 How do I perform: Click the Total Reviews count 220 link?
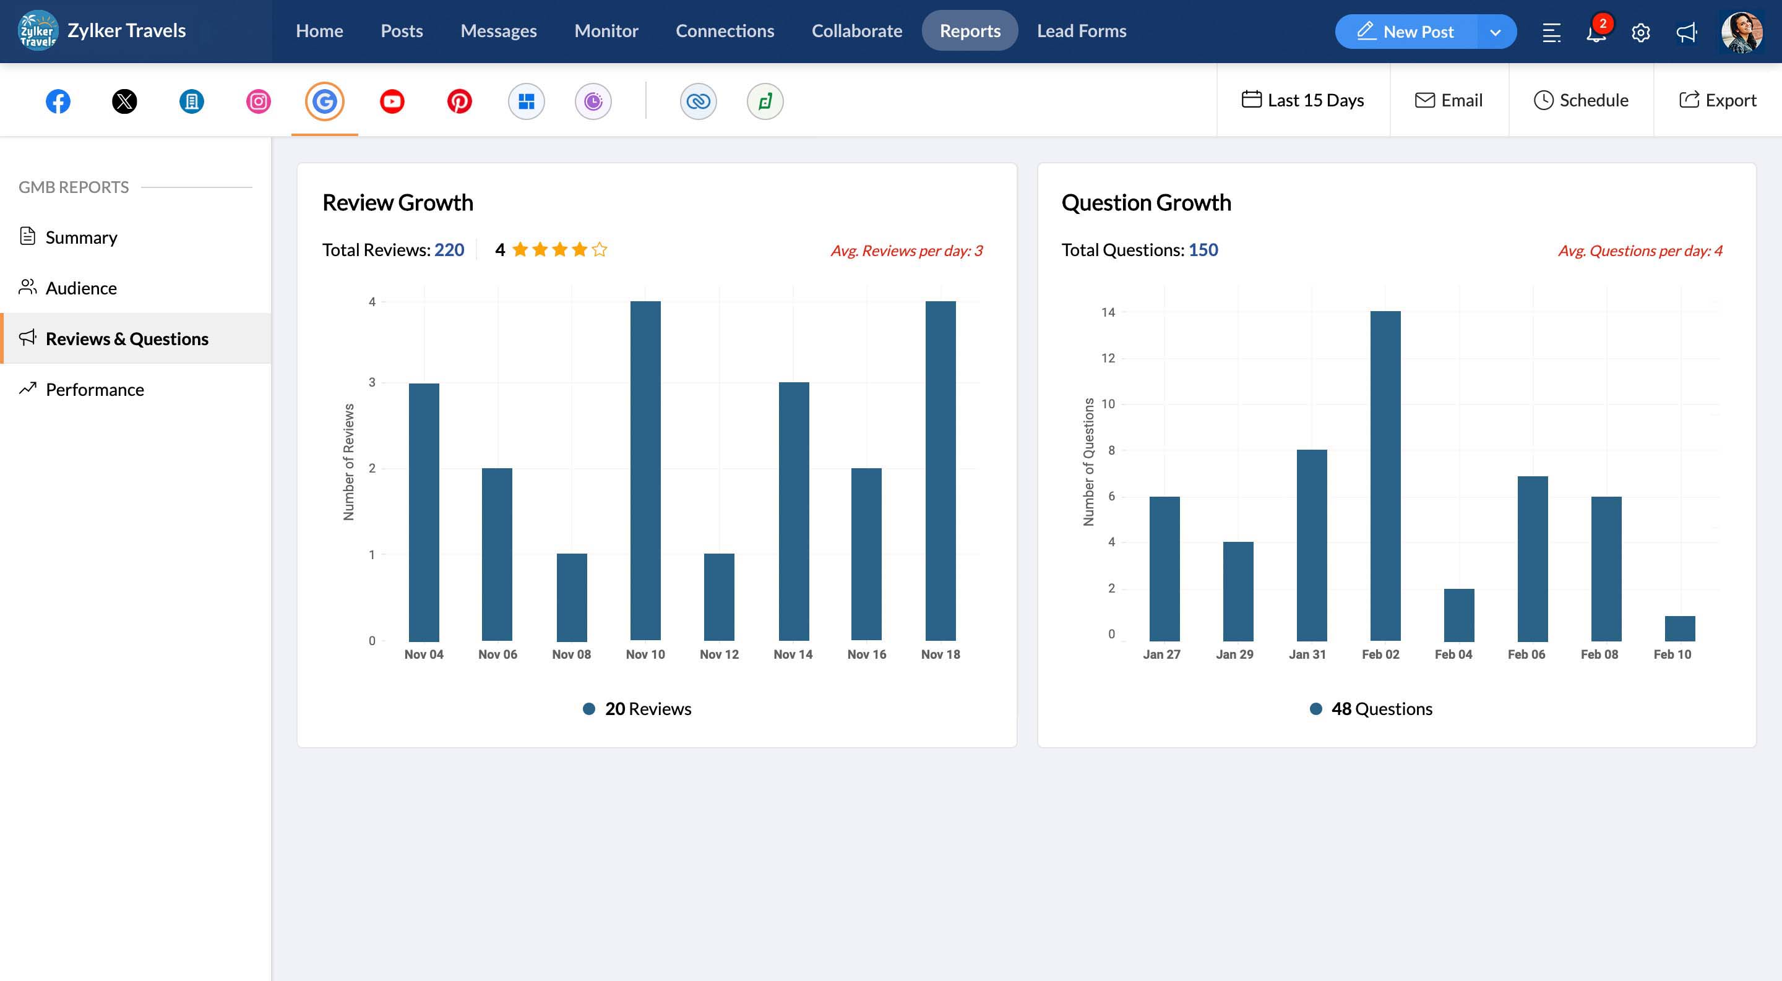[x=448, y=250]
